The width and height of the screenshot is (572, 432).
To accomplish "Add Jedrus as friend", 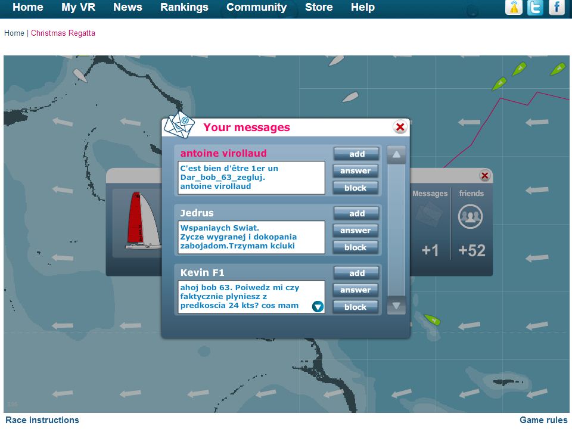I will [x=356, y=213].
